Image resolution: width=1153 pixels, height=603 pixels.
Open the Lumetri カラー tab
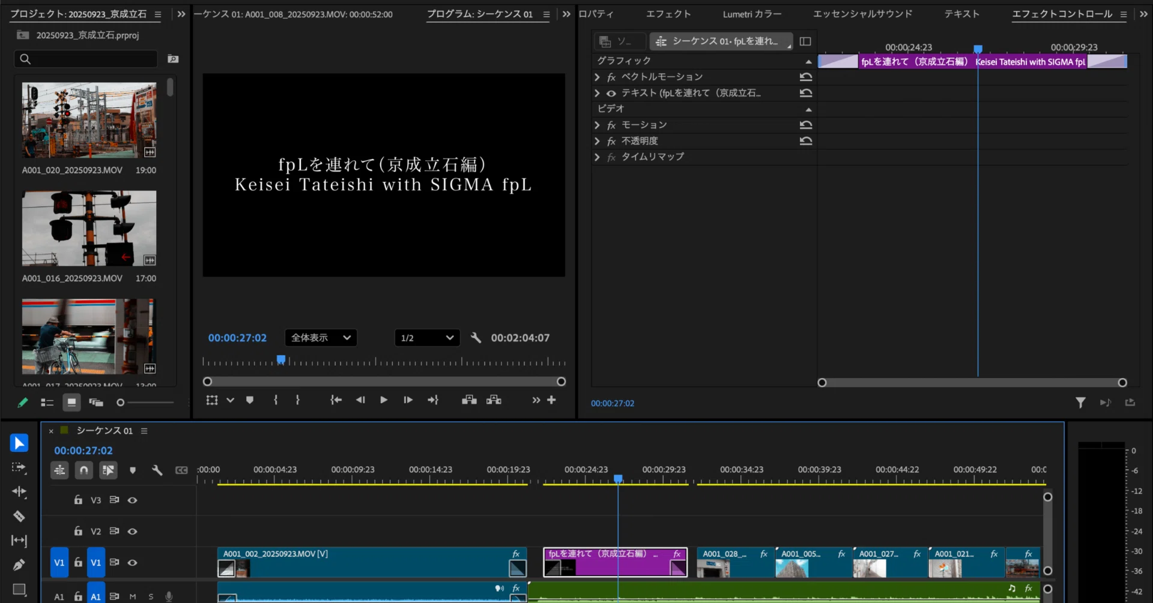point(752,14)
